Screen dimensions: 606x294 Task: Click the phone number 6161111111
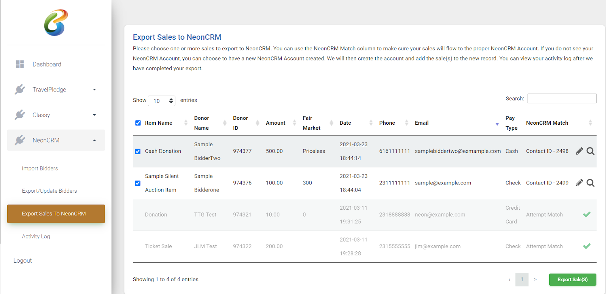(x=394, y=151)
